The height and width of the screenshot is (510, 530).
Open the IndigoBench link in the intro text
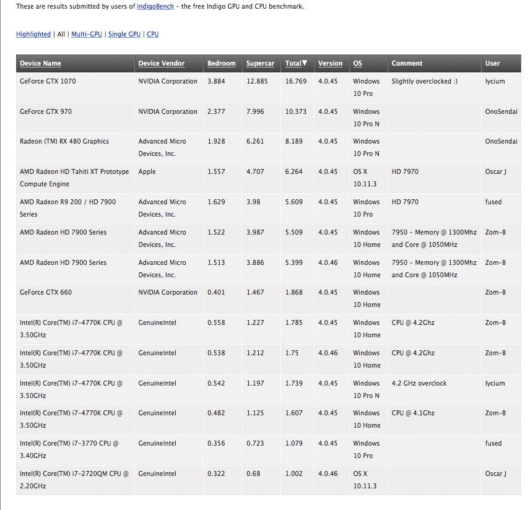154,6
